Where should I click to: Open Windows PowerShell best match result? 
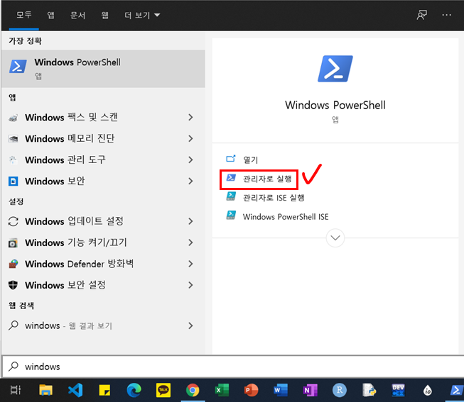103,69
